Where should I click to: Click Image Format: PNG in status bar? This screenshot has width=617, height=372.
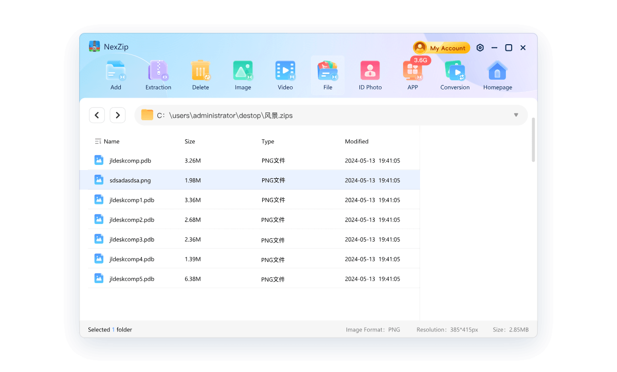(x=373, y=329)
